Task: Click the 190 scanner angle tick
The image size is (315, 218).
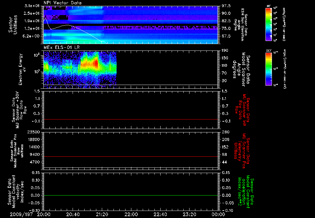Action: click(x=225, y=50)
